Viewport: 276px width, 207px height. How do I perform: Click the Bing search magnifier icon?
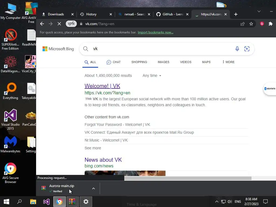(86, 49)
